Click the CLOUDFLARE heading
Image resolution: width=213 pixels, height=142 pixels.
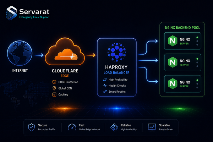click(65, 71)
